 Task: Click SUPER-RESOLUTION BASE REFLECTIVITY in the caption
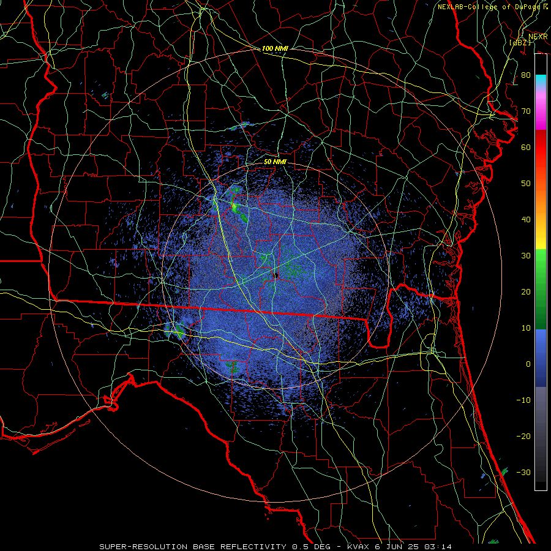[193, 547]
